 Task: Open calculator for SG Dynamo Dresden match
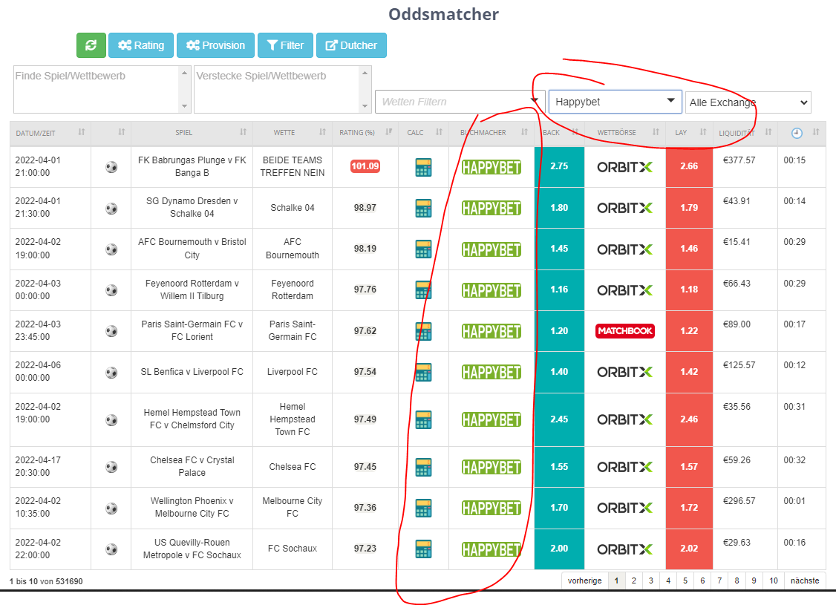[423, 208]
